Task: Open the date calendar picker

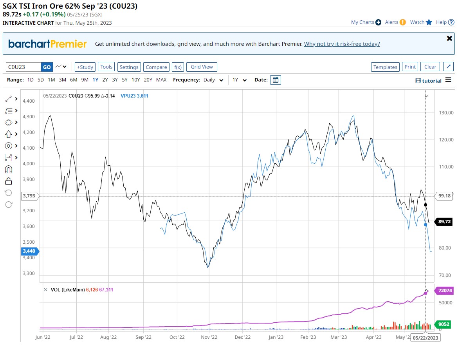Action: click(x=276, y=80)
